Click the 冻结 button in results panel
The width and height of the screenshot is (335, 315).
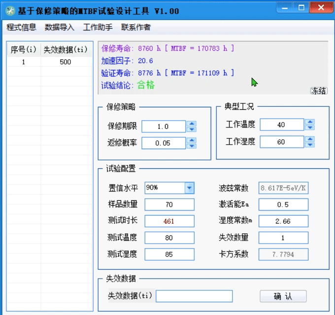318,91
